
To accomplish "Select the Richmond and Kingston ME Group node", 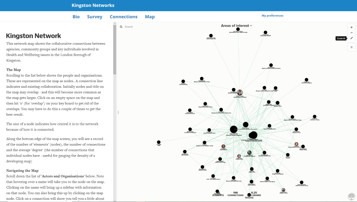I will [233, 178].
